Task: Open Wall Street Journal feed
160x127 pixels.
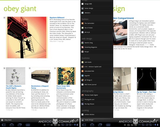Action: (97, 84)
